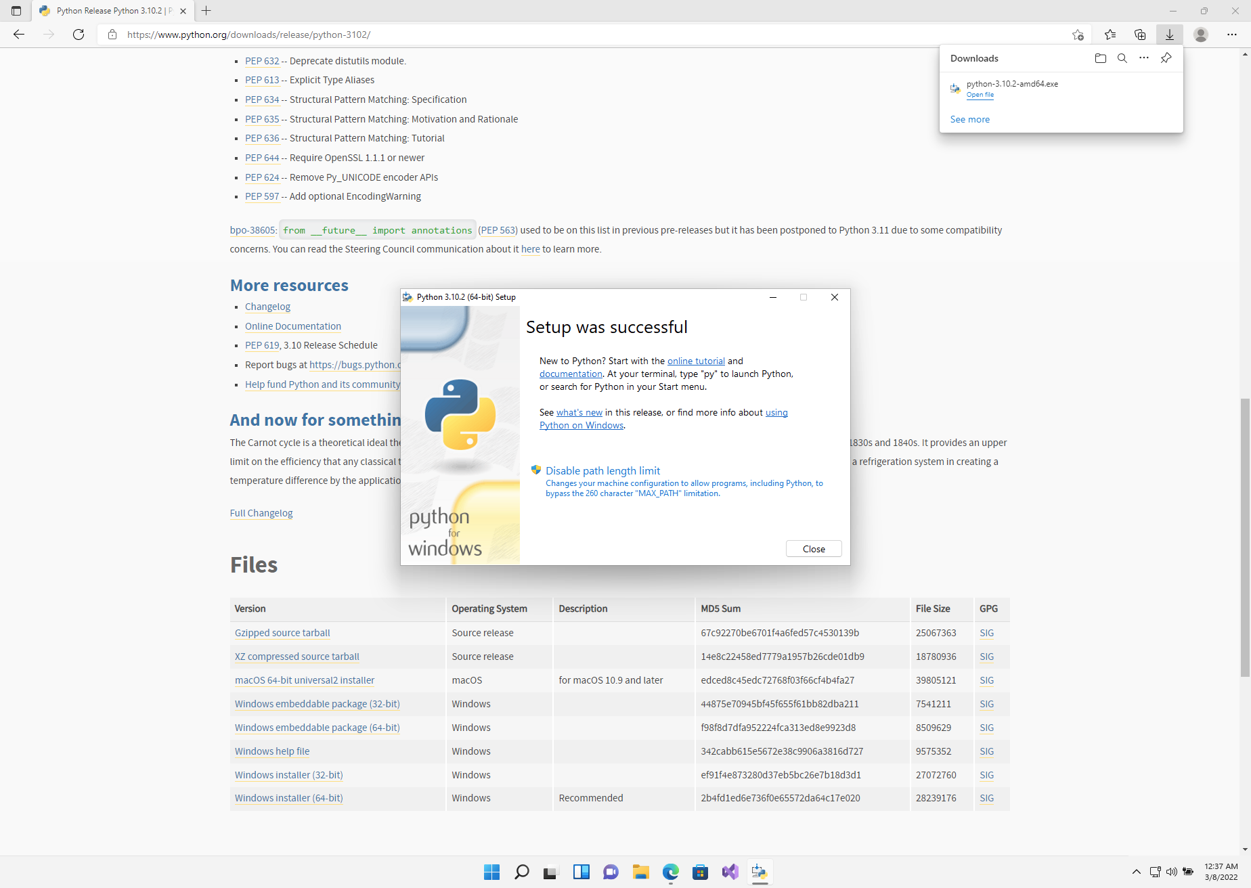Click the browser profile avatar icon
Image resolution: width=1251 pixels, height=888 pixels.
1201,35
